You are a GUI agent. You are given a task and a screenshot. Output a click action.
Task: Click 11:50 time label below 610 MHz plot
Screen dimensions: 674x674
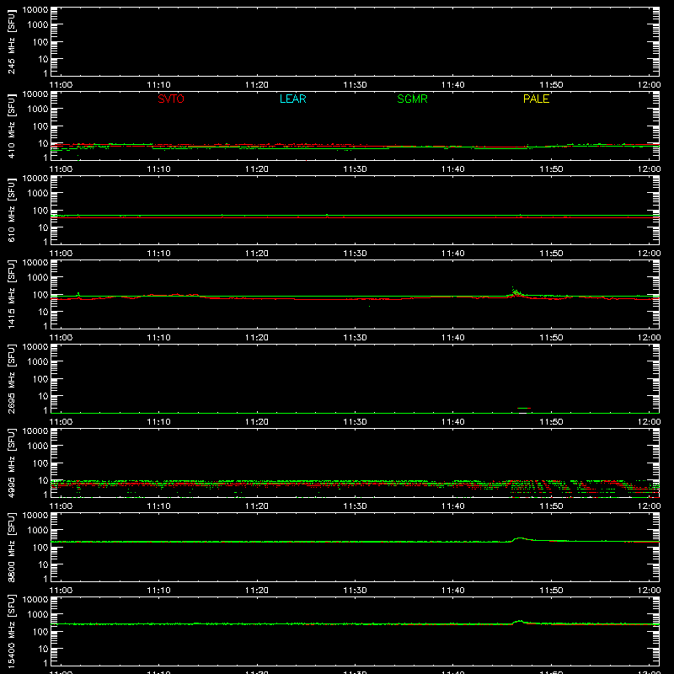pos(551,254)
